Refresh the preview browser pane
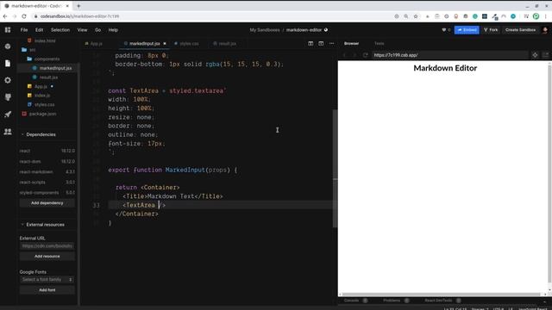 [x=366, y=55]
